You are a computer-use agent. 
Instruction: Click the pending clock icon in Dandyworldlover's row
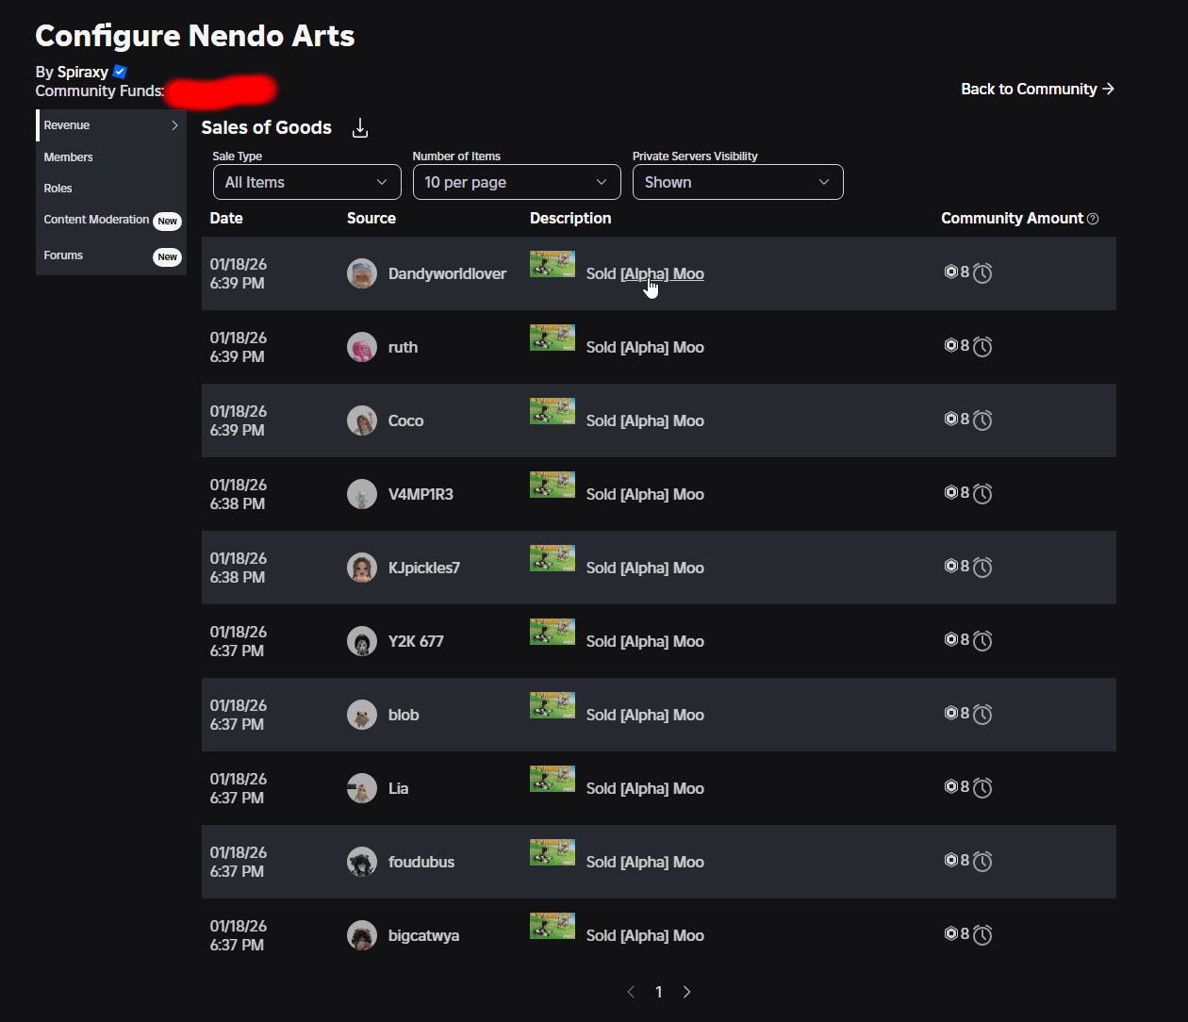pos(982,273)
